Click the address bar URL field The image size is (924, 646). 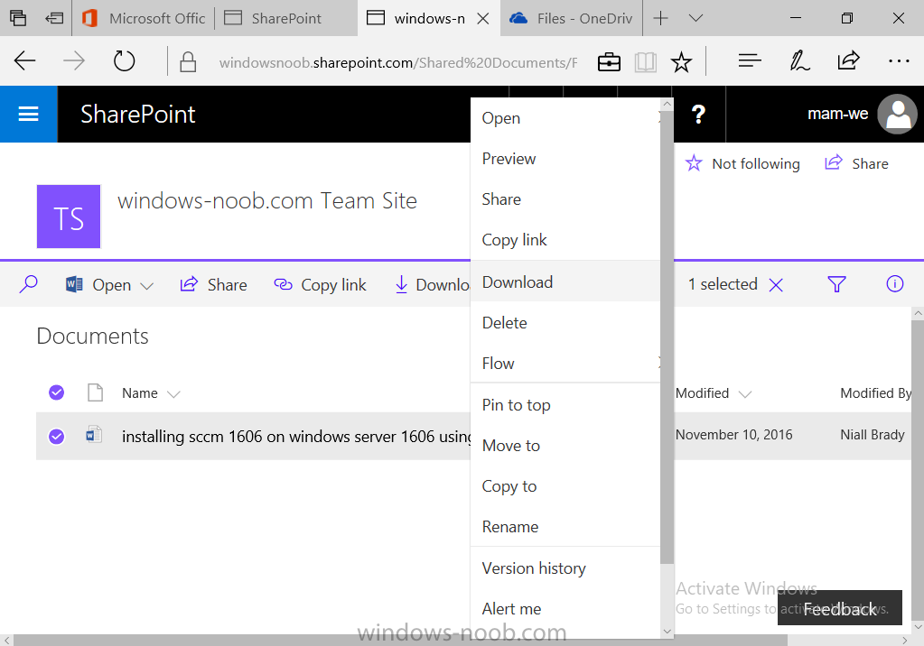398,62
